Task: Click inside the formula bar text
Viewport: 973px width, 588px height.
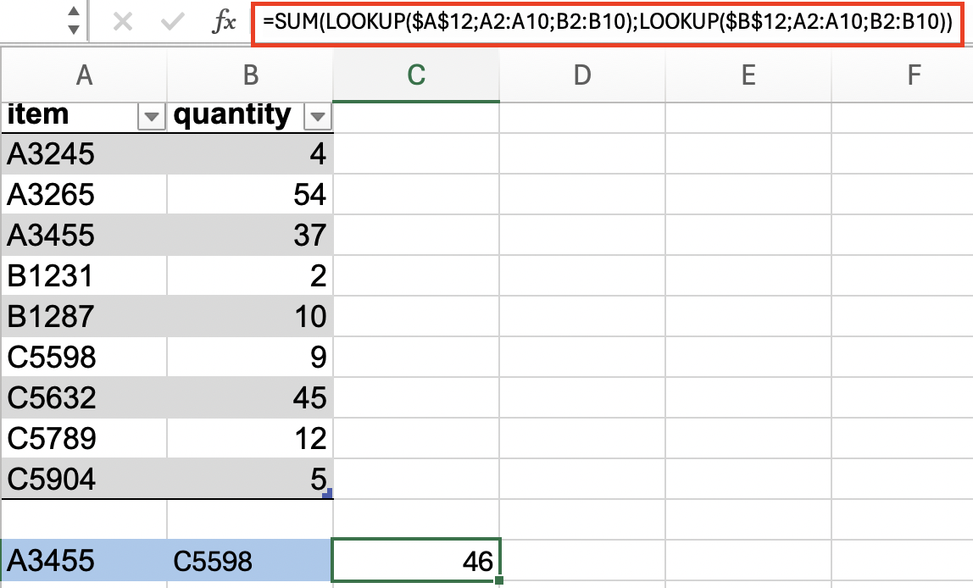Action: click(607, 23)
